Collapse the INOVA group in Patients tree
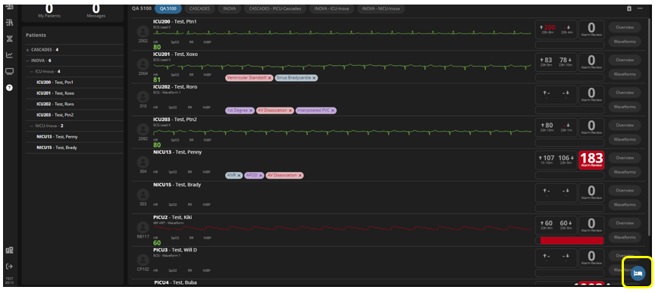The image size is (655, 293). tap(28, 61)
